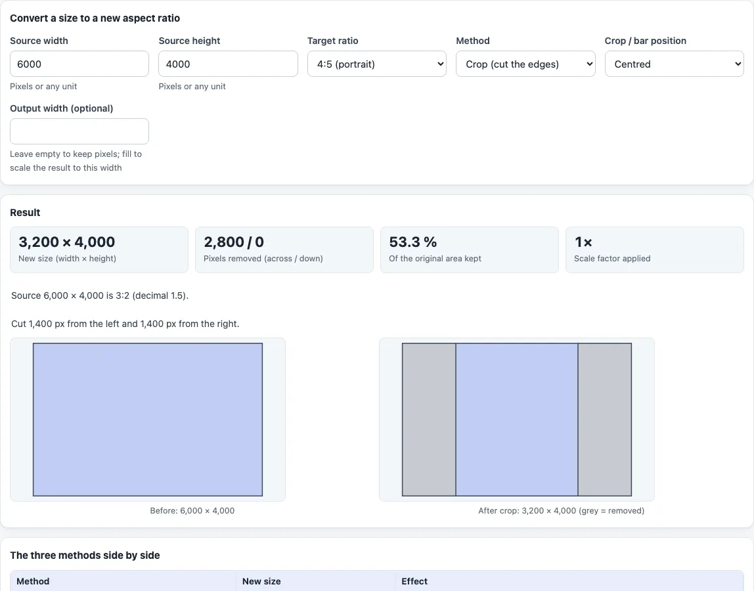
Task: Click the 'Scale factor applied' label
Action: [x=612, y=259]
